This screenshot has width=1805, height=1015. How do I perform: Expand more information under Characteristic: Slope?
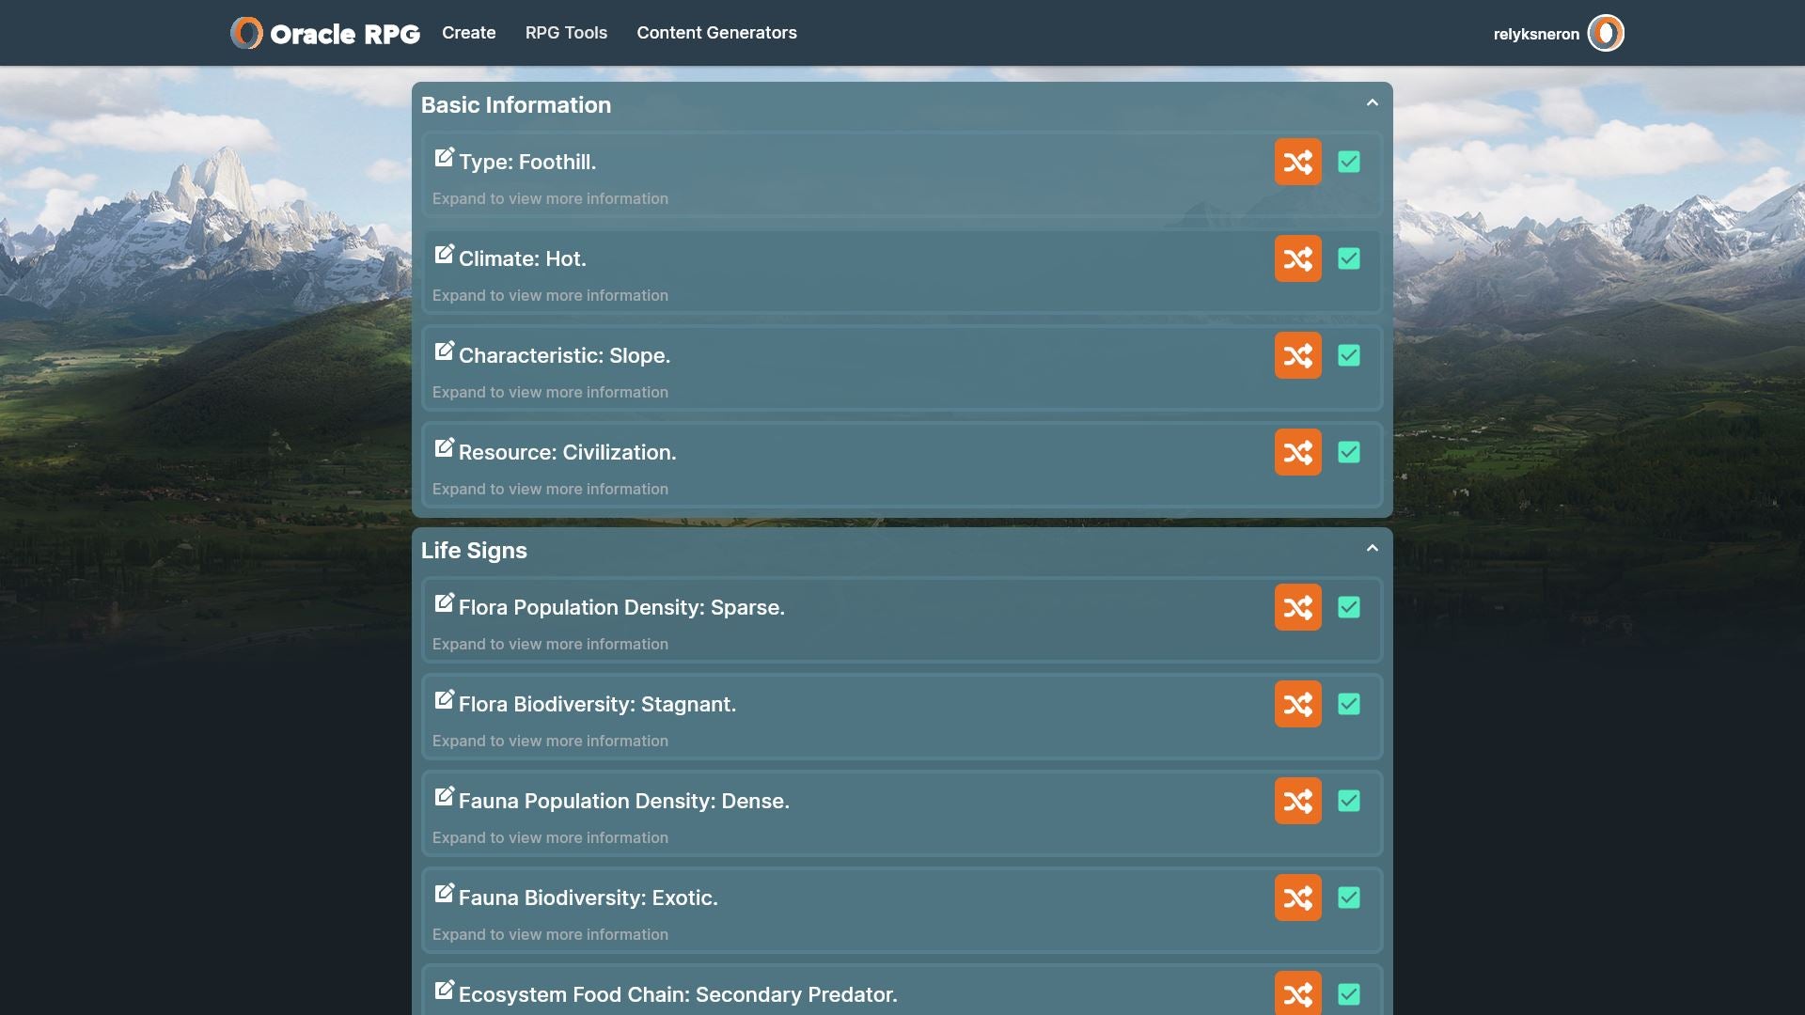pos(550,392)
